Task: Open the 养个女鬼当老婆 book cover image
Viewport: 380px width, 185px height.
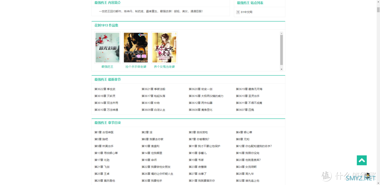Action: click(164, 48)
